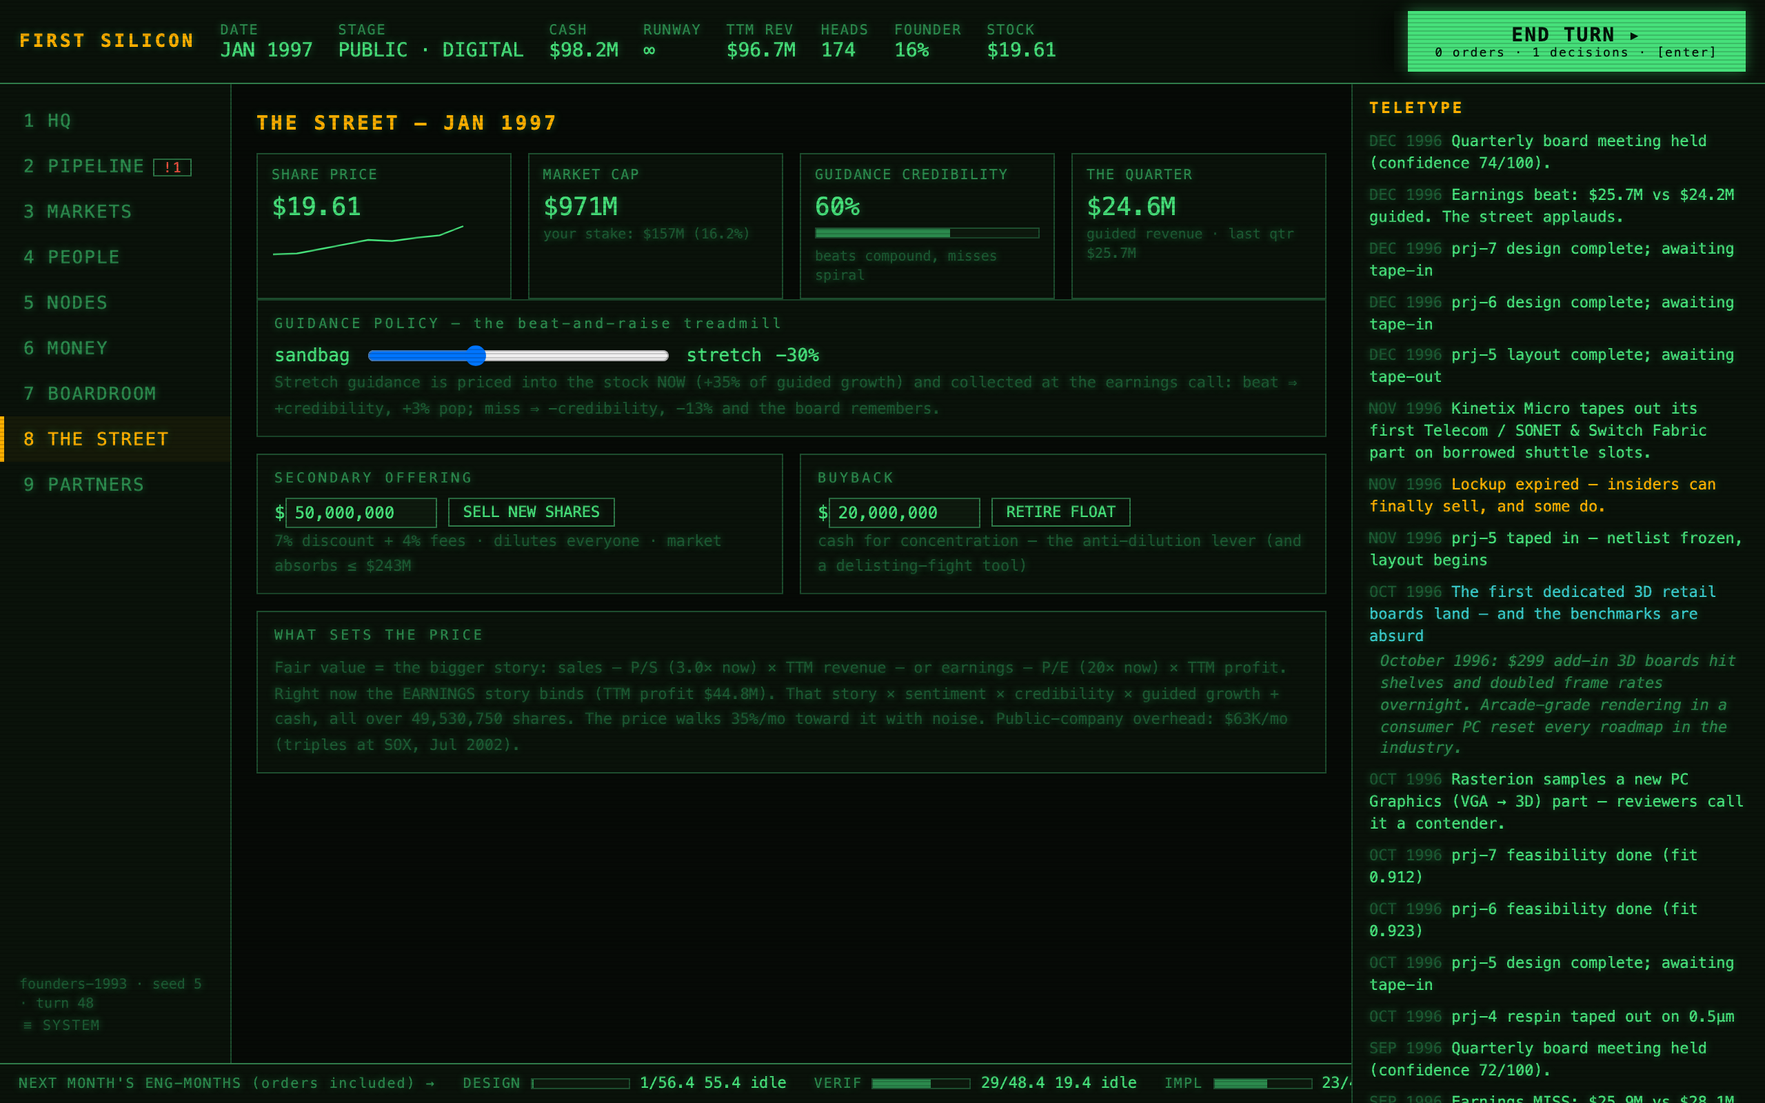Open the Pipeline section
The width and height of the screenshot is (1765, 1103).
(115, 166)
